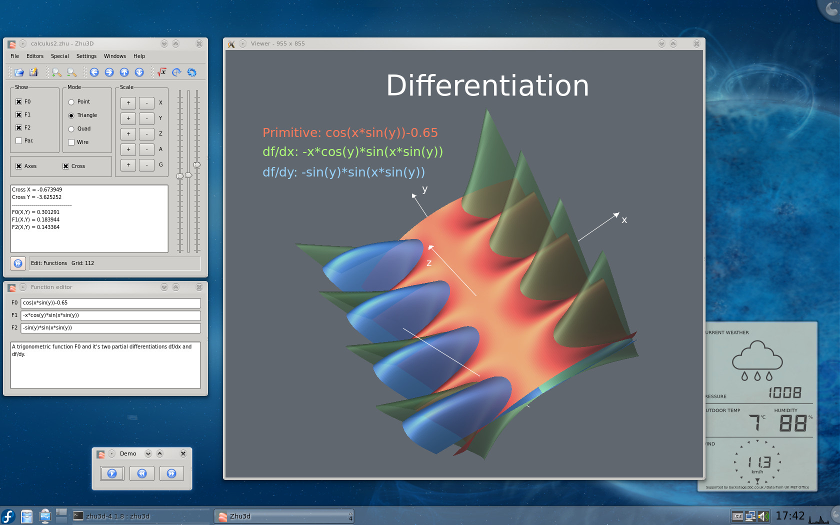Select the Quad mode radio button
840x525 pixels.
pyautogui.click(x=71, y=129)
